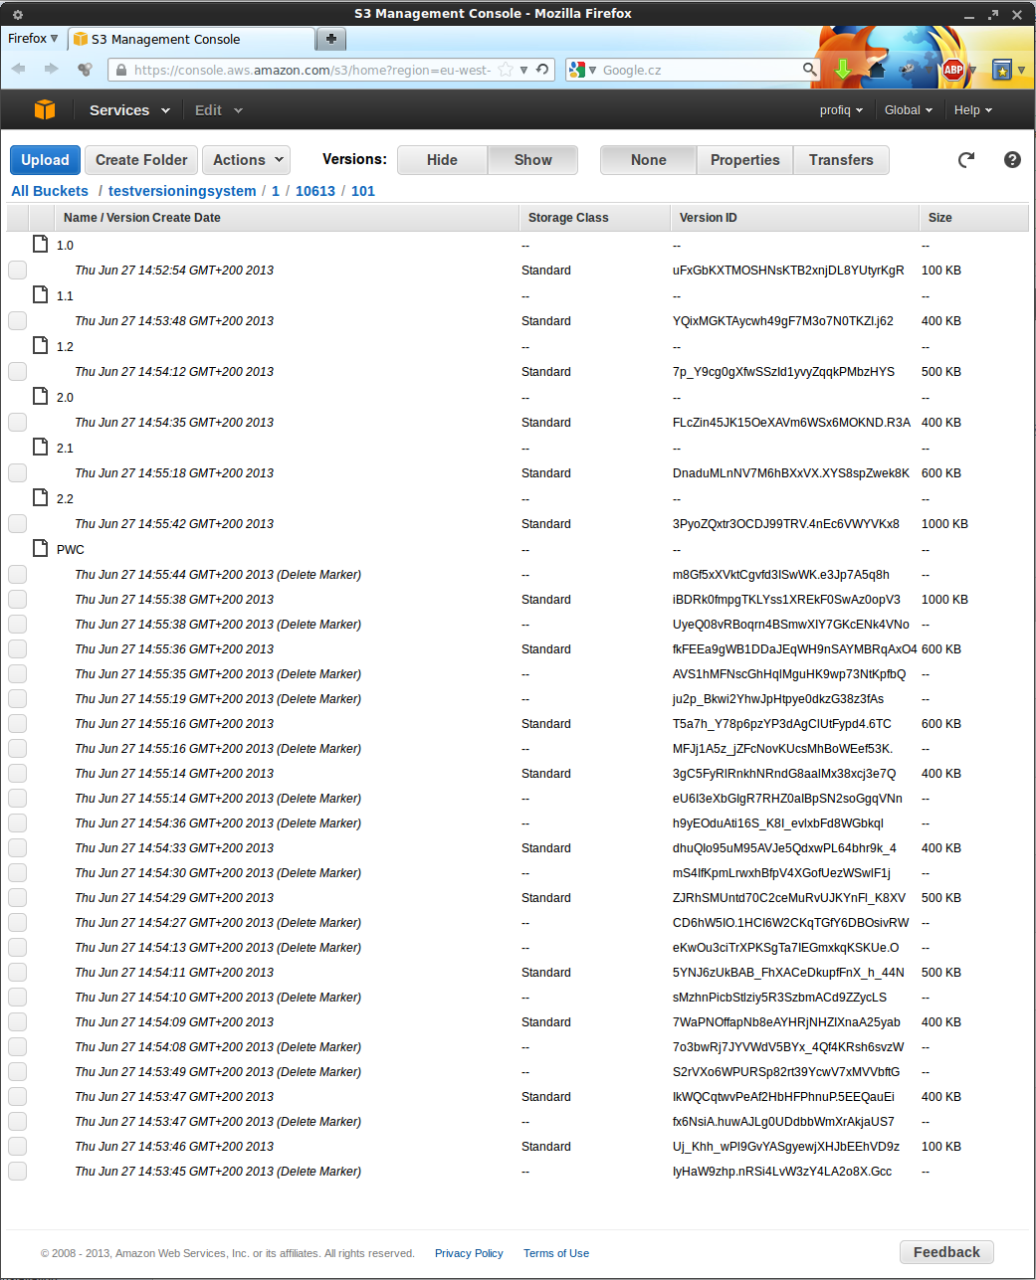Check the box for 100 KB version 1.0
The height and width of the screenshot is (1280, 1036).
coord(18,271)
